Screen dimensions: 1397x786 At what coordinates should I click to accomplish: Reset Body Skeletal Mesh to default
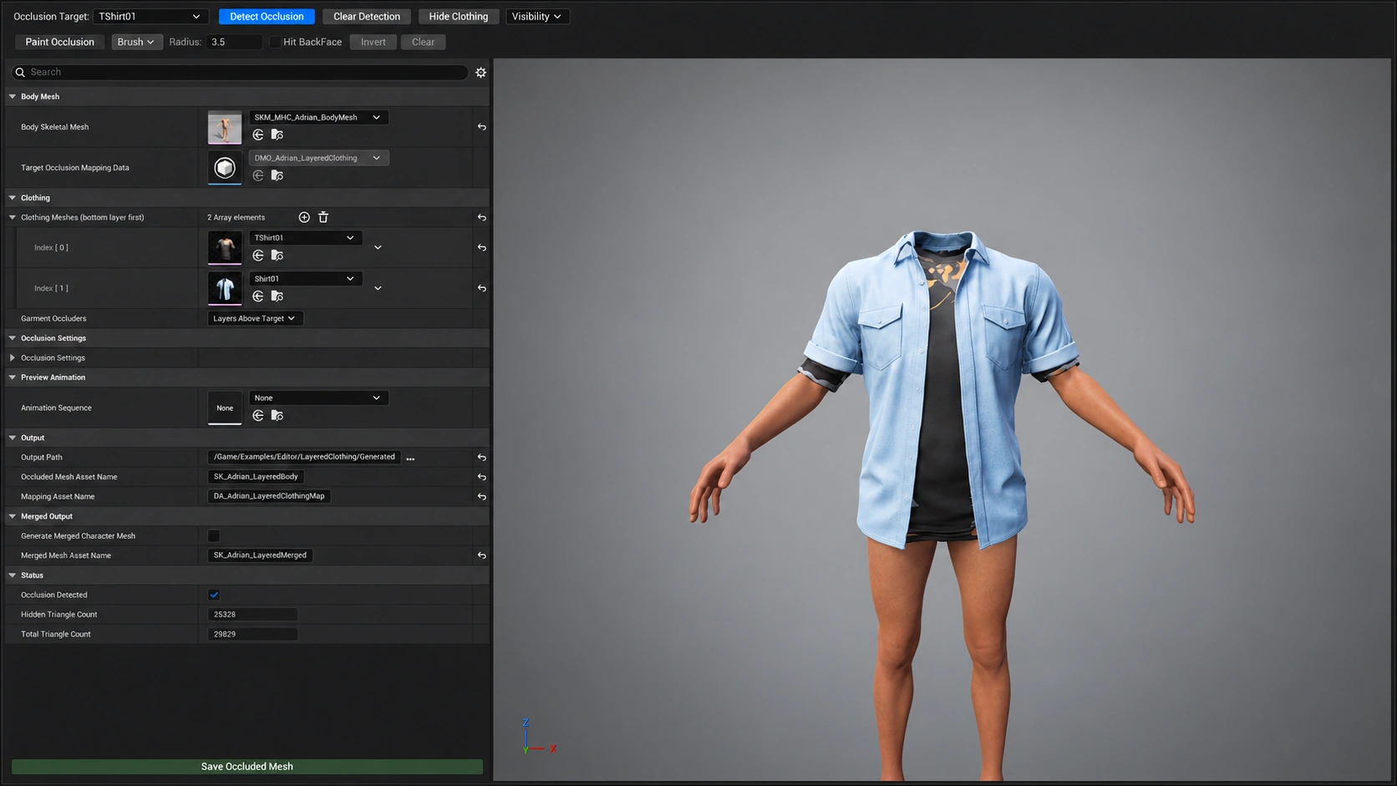(x=482, y=127)
